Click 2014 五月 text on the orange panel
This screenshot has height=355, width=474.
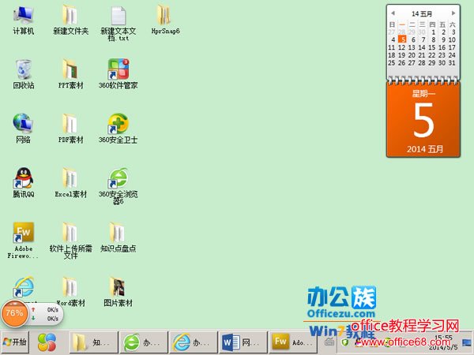click(425, 149)
